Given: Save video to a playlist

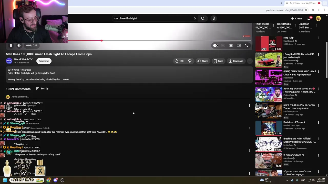Looking at the screenshot, I should click(218, 61).
